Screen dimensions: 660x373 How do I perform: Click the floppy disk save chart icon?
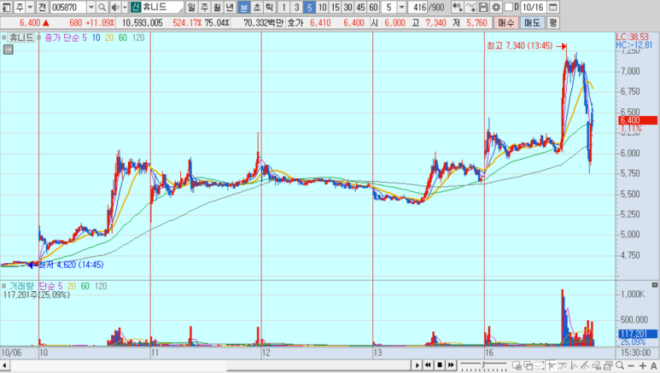click(x=483, y=7)
